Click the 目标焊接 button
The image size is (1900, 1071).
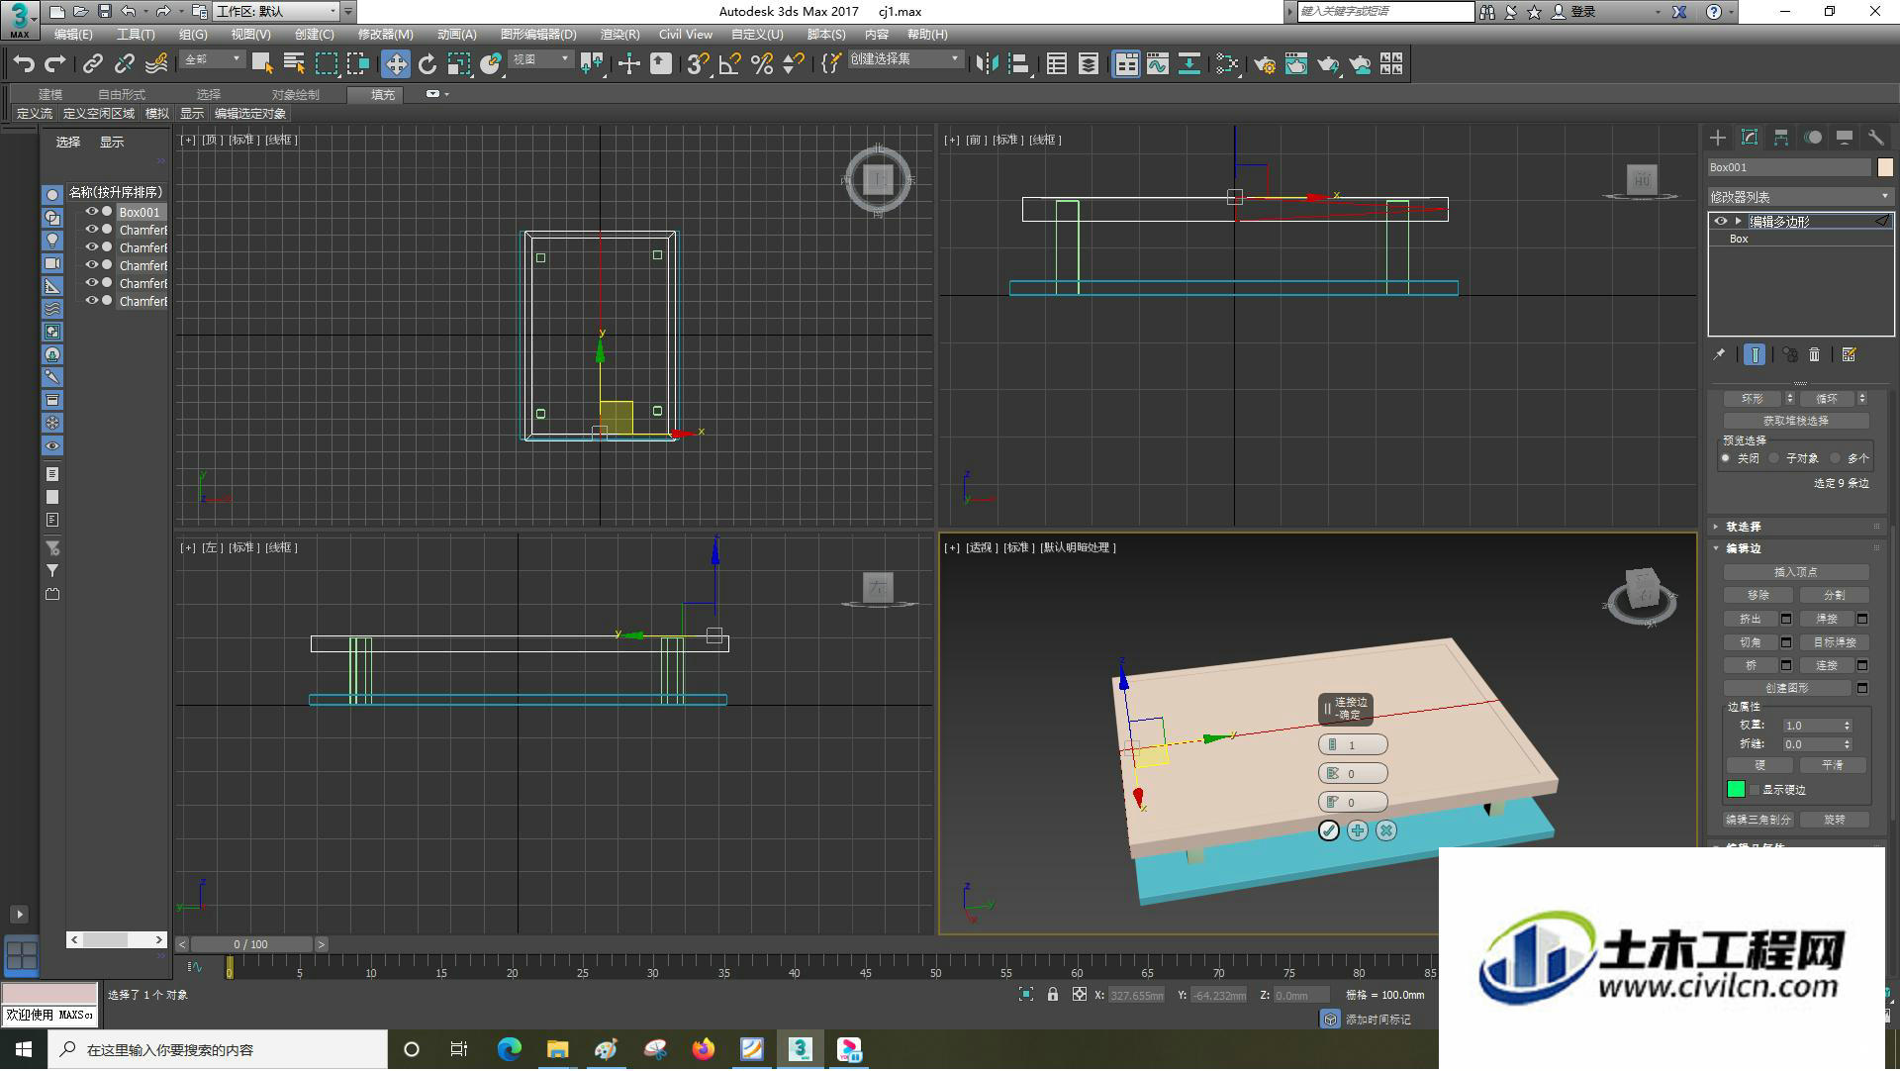coord(1834,642)
